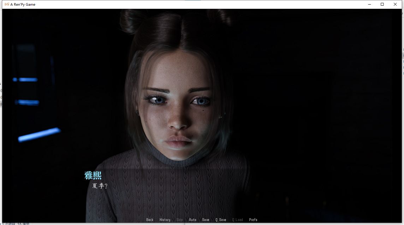404x225 pixels.
Task: Open the History dialogue log
Action: (x=165, y=219)
